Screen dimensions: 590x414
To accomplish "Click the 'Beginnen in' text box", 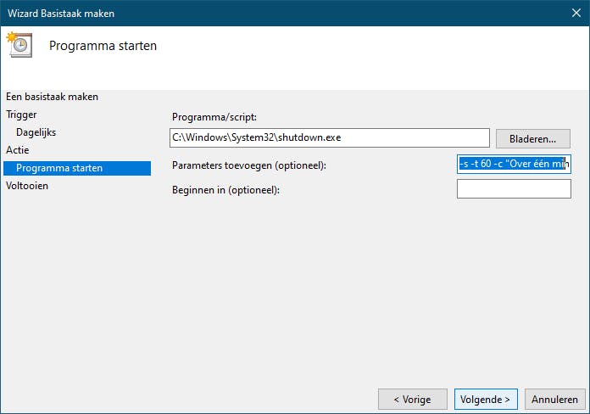I will (514, 189).
